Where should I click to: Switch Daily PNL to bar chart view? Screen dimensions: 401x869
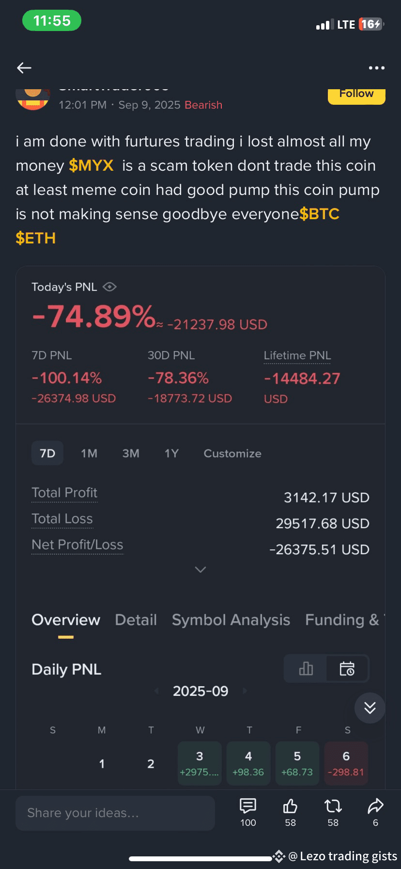[306, 669]
